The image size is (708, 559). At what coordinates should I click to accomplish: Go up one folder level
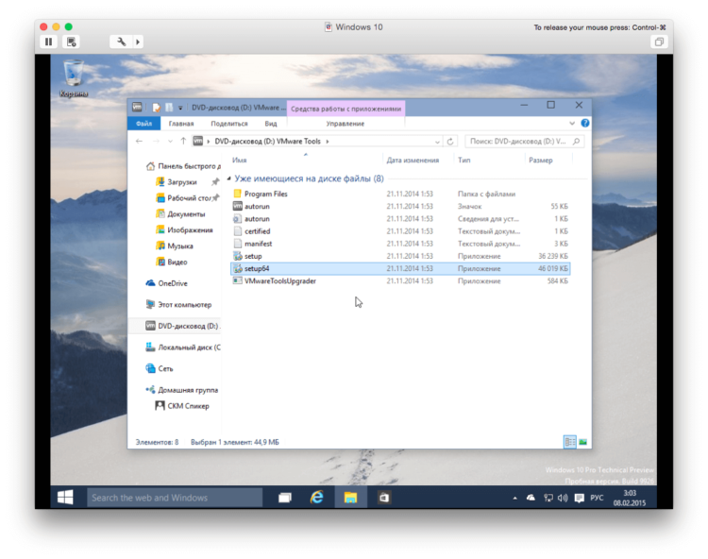[x=183, y=142]
